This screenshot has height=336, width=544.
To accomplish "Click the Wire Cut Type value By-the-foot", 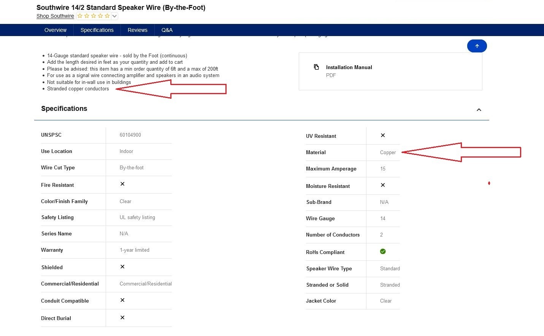I will [132, 167].
